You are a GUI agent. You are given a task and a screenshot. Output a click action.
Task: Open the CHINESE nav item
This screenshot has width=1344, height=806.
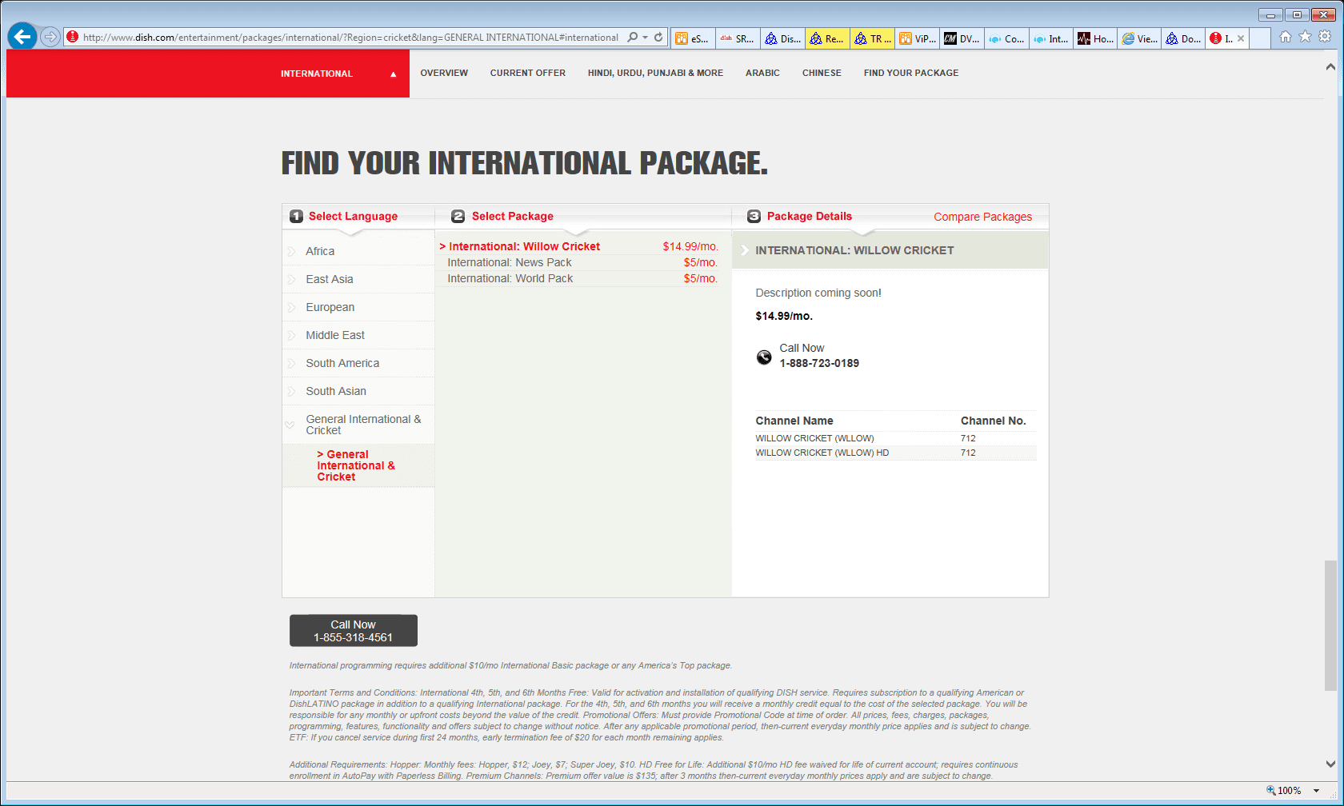[x=822, y=73]
